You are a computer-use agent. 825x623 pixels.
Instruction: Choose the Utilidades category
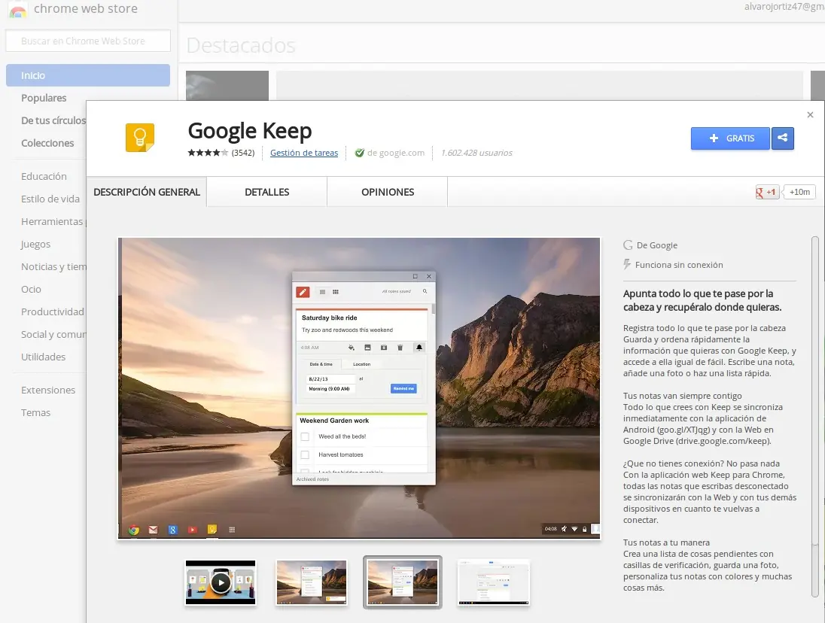pyautogui.click(x=43, y=357)
